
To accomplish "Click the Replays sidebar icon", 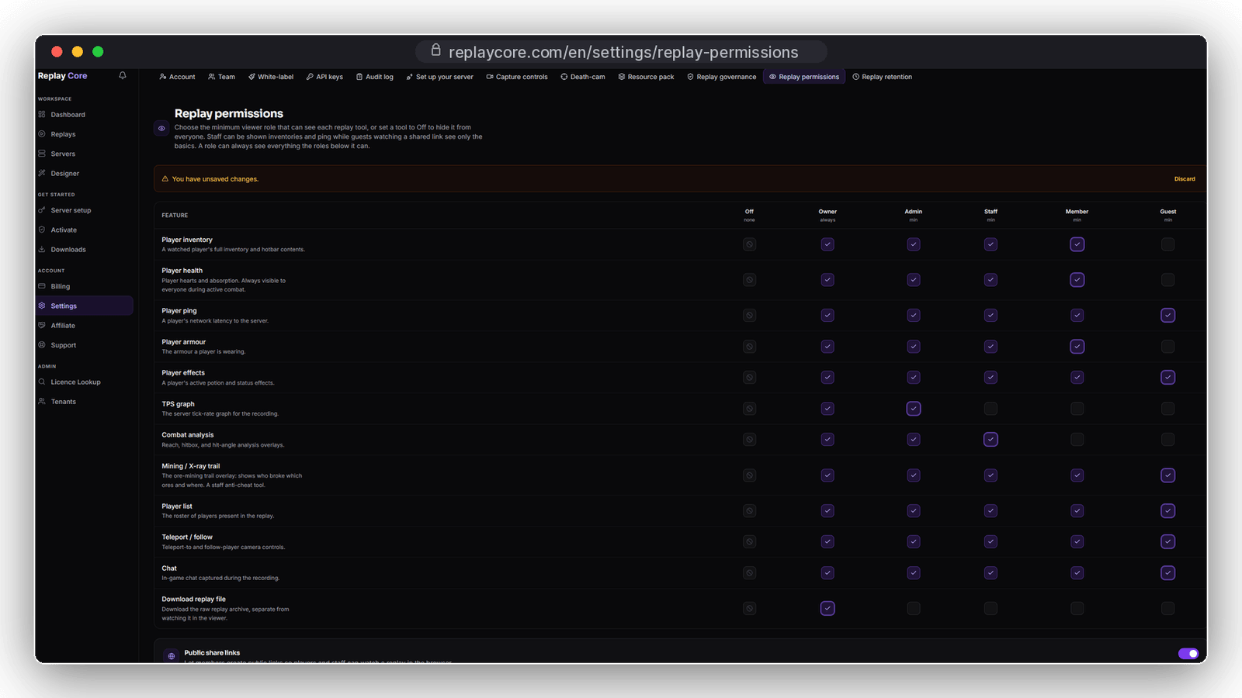I will (42, 133).
